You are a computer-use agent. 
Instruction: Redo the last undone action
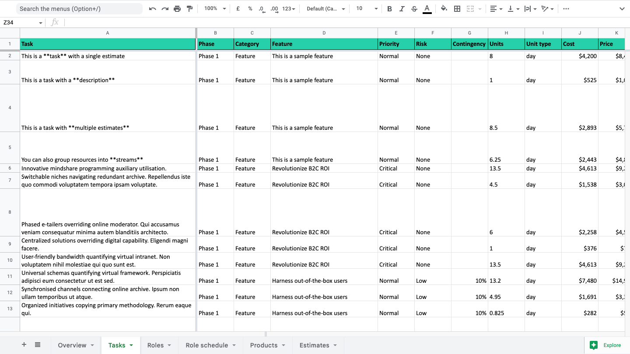[x=165, y=9]
